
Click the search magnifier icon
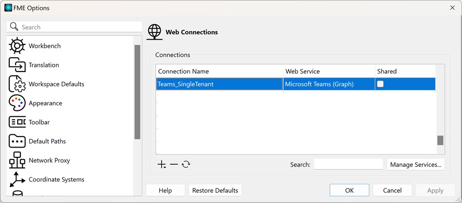point(14,27)
